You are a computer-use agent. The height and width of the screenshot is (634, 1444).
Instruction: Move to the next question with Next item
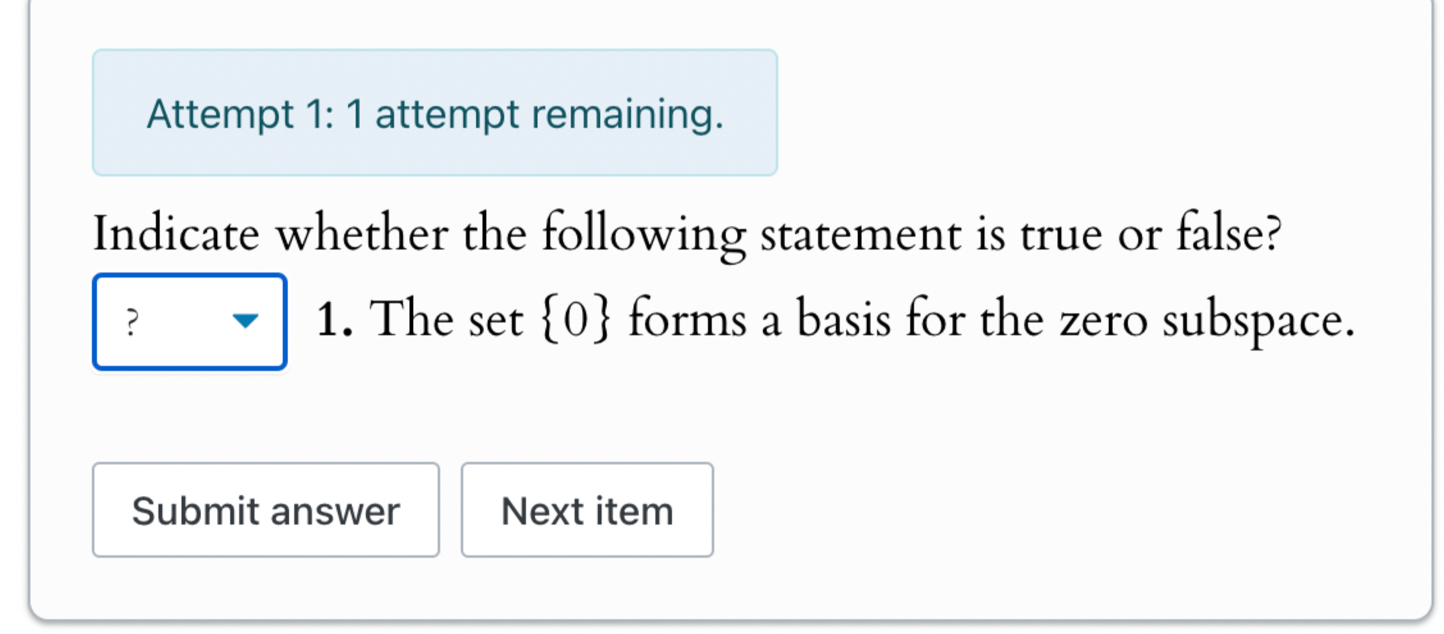pos(587,509)
